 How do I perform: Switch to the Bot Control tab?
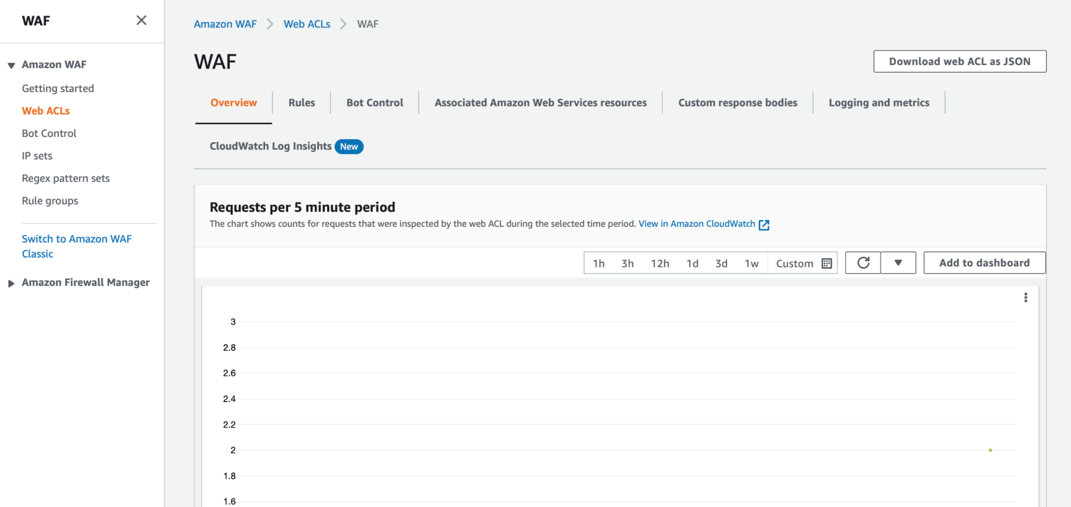[x=375, y=102]
